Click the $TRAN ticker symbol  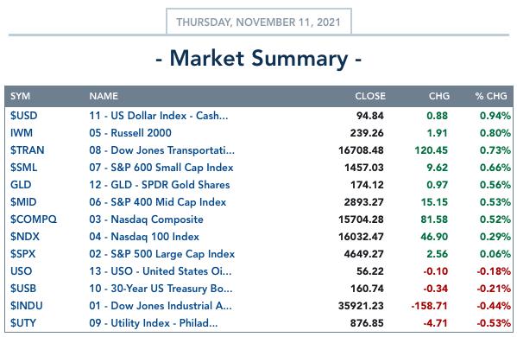[x=27, y=150]
